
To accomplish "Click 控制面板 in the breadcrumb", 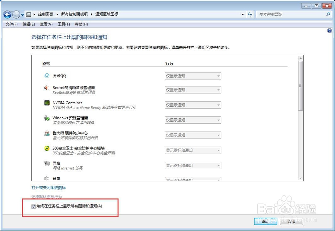I will (x=46, y=14).
